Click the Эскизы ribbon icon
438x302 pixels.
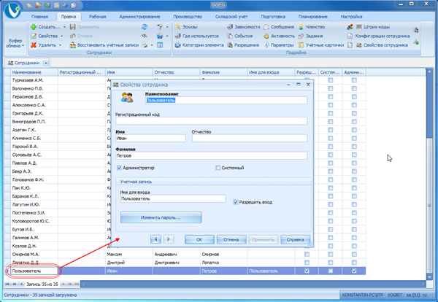point(192,26)
